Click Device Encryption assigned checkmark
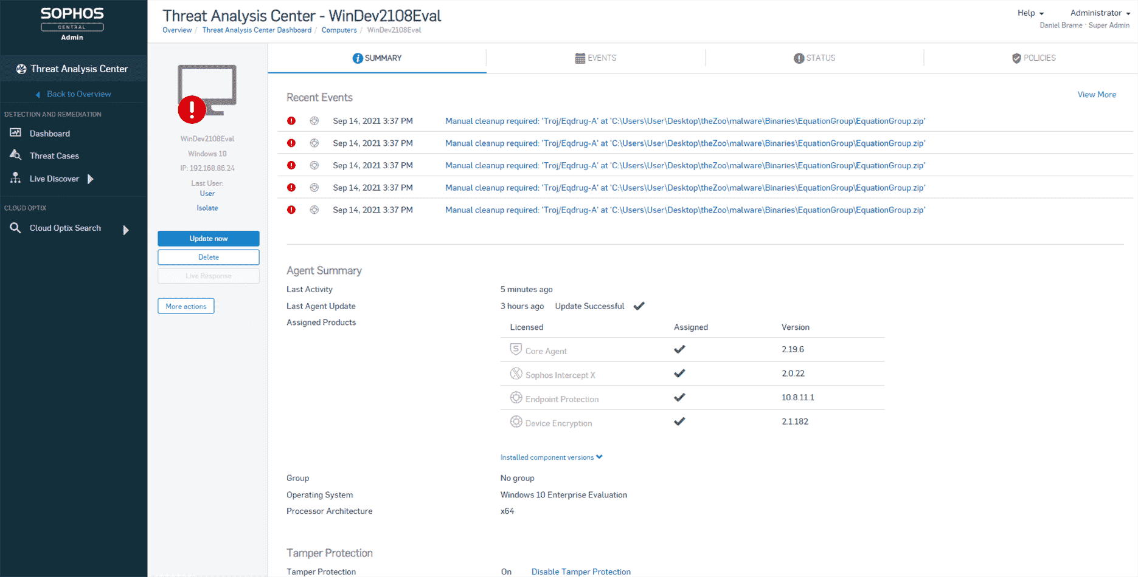Viewport: 1138px width, 577px height. 679,422
